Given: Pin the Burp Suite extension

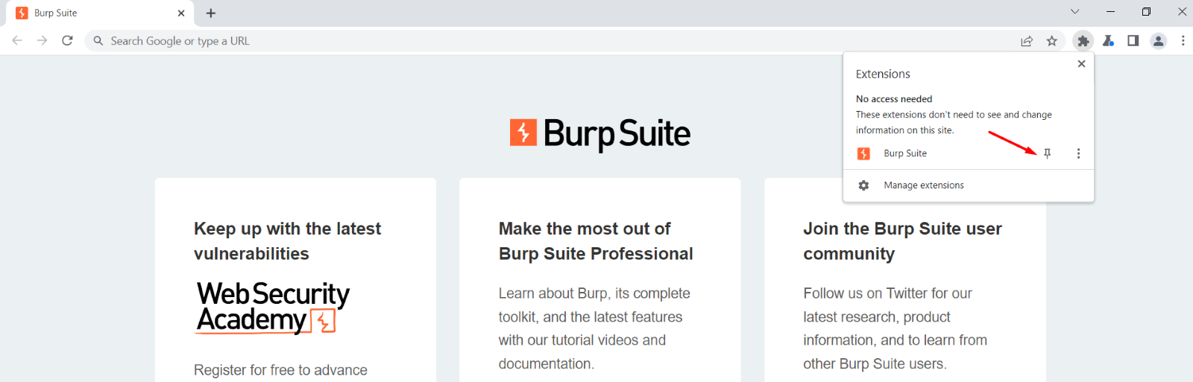Looking at the screenshot, I should tap(1047, 153).
